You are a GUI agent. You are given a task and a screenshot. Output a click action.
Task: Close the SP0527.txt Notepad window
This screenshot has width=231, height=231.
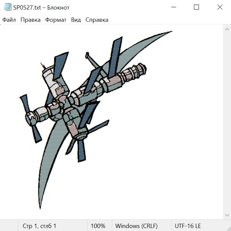220,7
